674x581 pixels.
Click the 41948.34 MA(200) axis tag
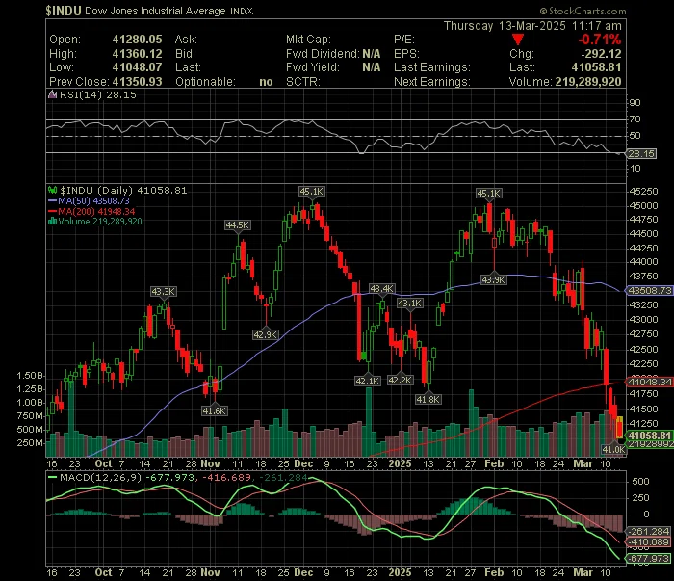coord(650,382)
